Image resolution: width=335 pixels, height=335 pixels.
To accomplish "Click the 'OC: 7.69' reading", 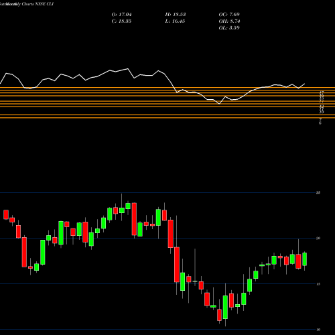I will [229, 15].
